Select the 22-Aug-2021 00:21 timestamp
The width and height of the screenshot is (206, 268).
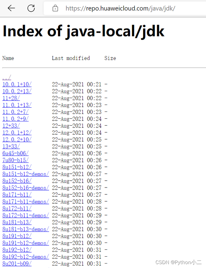coord(77,84)
